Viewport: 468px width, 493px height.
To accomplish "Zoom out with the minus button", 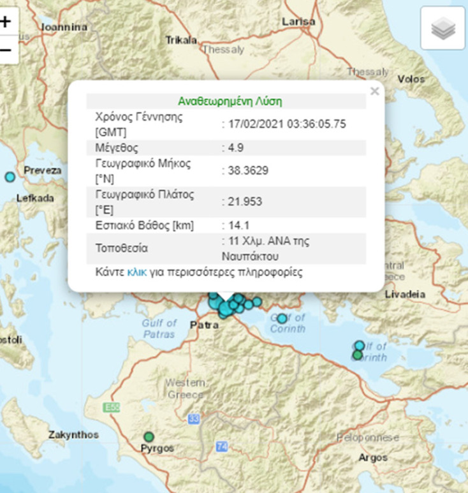I will pyautogui.click(x=6, y=50).
